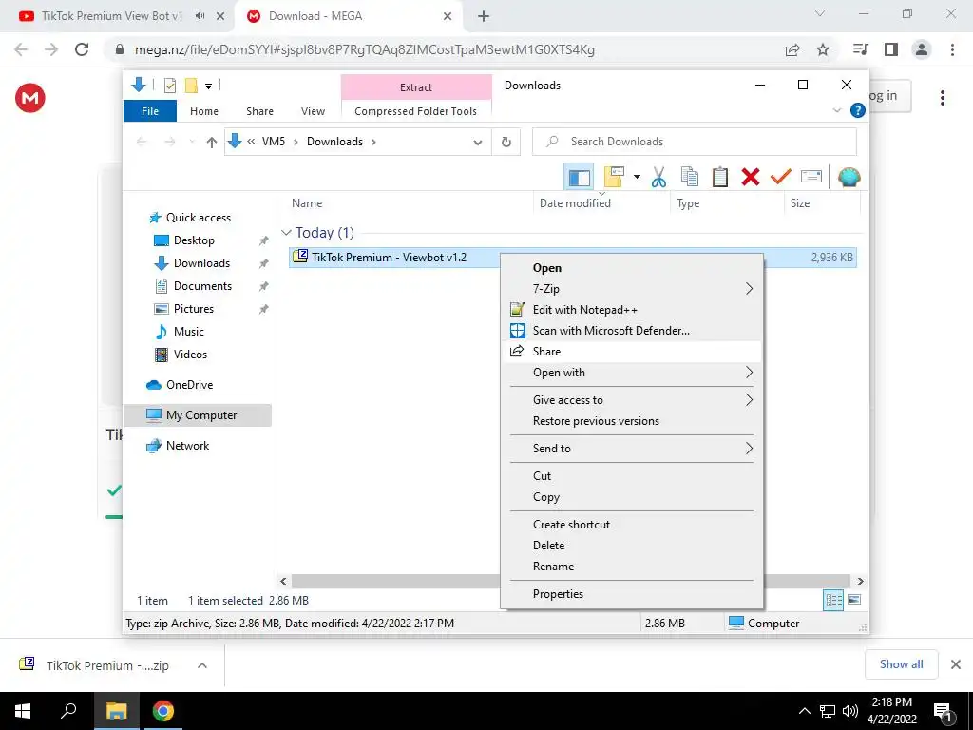Screen dimensions: 973x730
Task: Close the Chrome downloads bar
Action: point(956,664)
